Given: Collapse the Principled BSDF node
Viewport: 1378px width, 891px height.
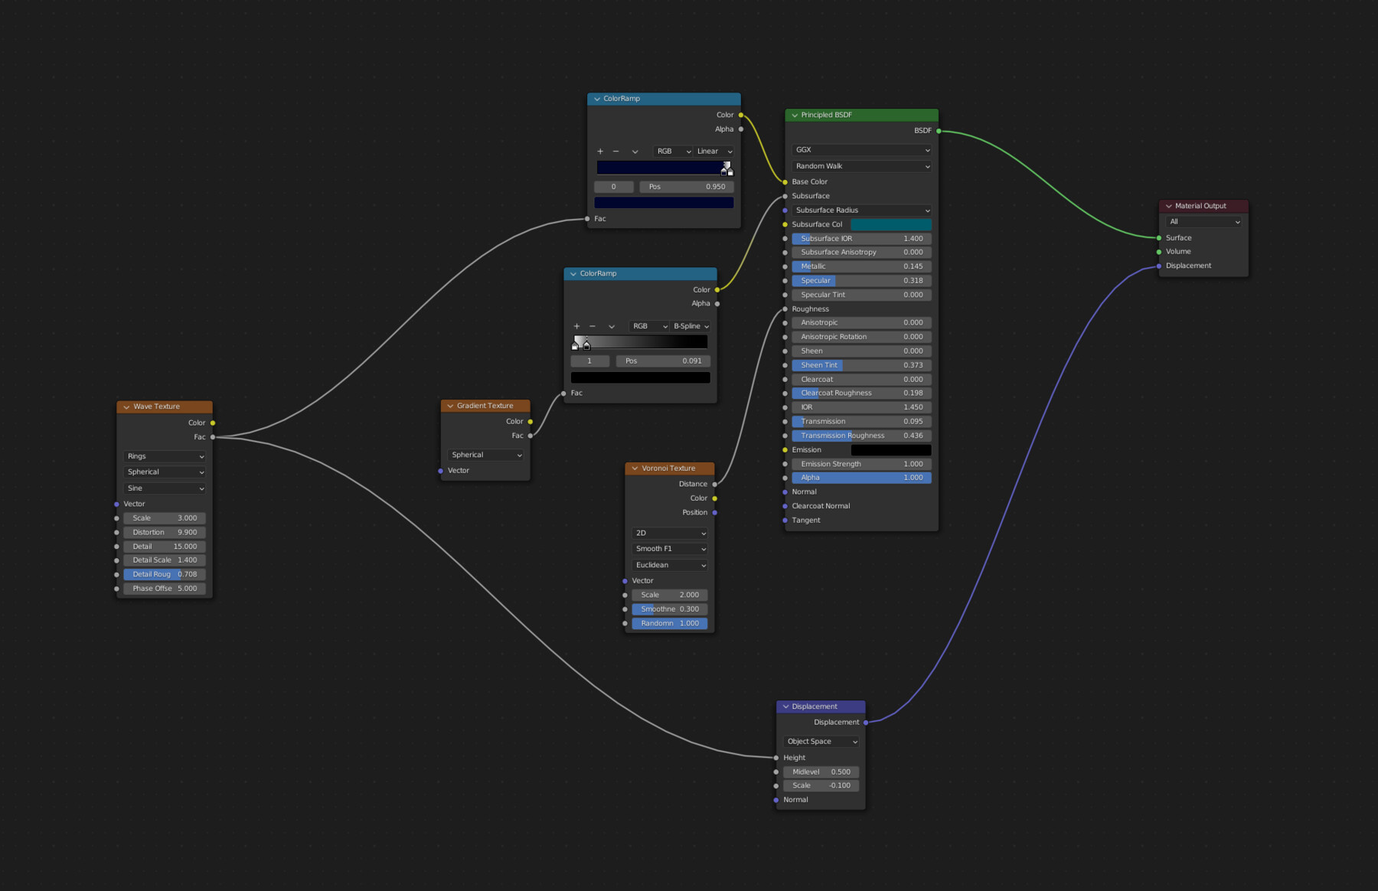Looking at the screenshot, I should [x=795, y=116].
